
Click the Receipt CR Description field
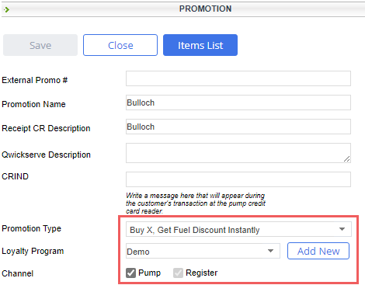[x=238, y=127]
